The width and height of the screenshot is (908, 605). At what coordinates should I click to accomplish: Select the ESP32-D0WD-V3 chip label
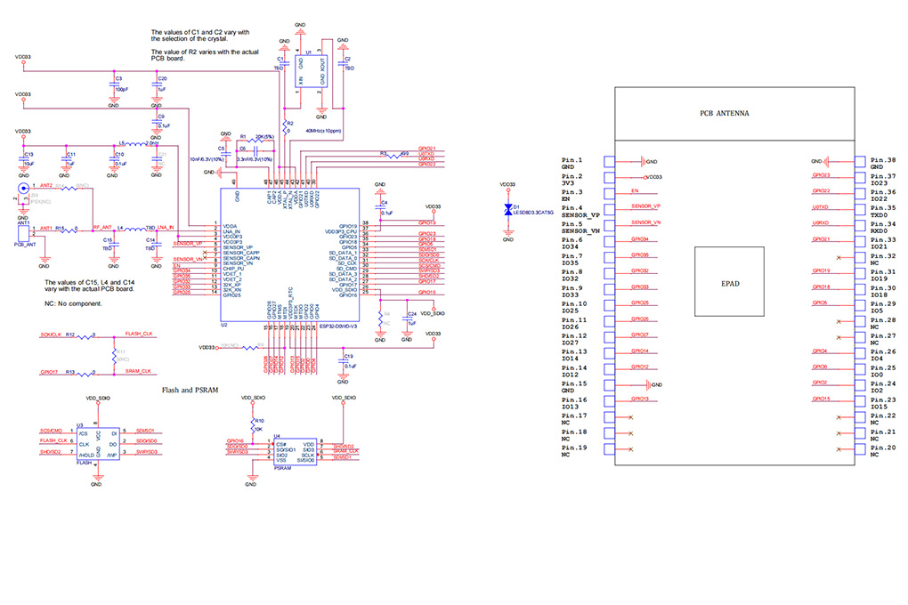coord(338,326)
